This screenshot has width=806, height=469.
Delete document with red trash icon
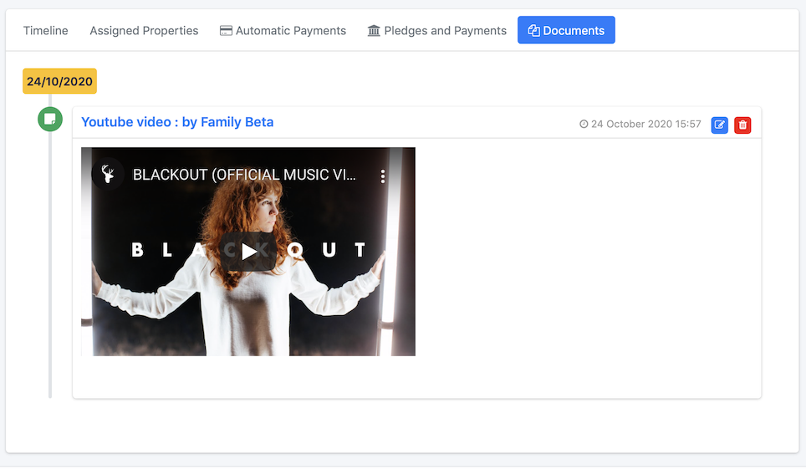(742, 125)
